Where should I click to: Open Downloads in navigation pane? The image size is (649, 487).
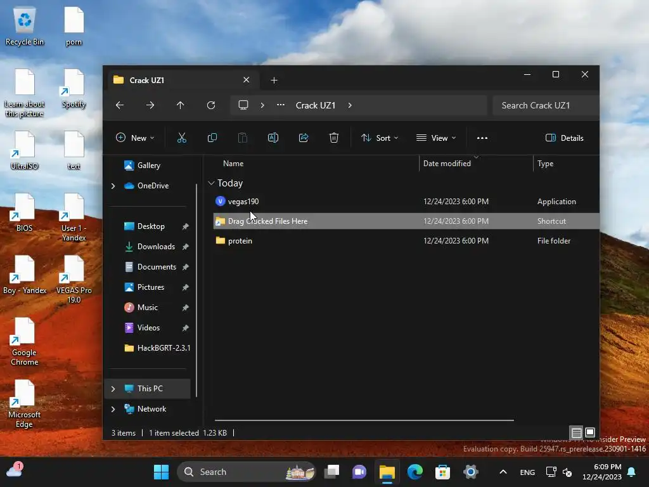tap(150, 247)
